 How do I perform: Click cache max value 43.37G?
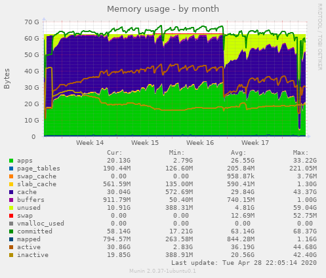tap(305, 192)
